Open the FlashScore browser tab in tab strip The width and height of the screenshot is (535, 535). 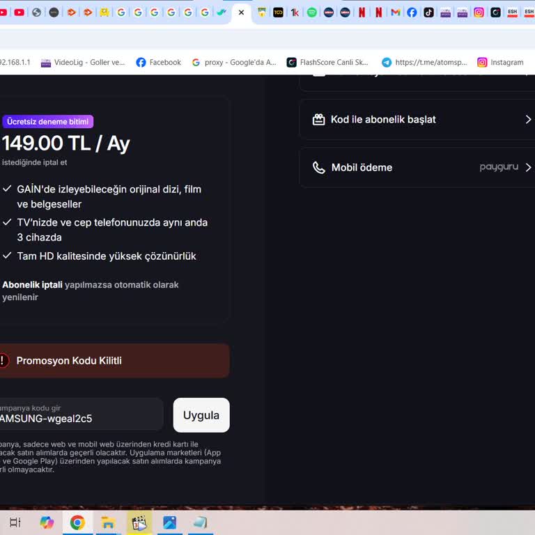tap(495, 13)
